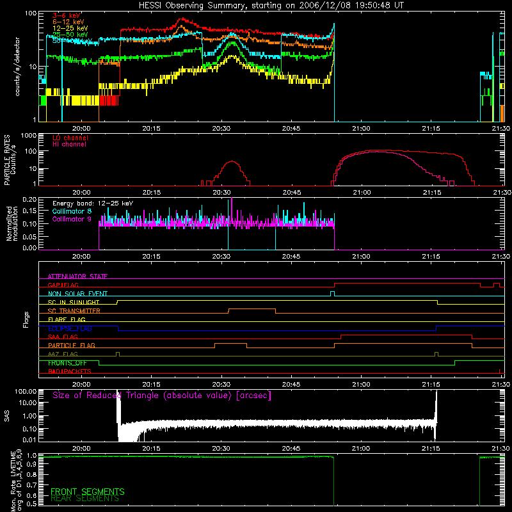Click the vertical Flags axis label

pyautogui.click(x=26, y=320)
